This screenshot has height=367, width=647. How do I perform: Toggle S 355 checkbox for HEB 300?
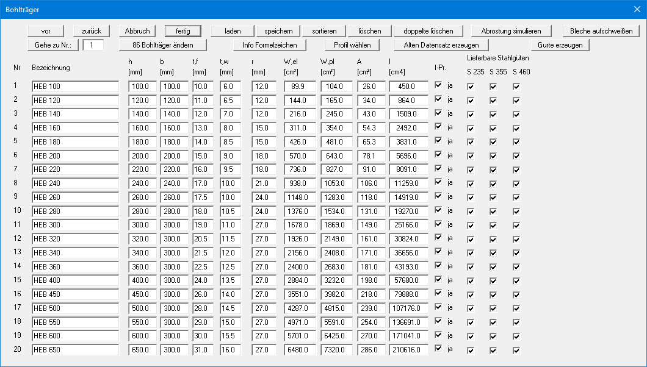493,226
